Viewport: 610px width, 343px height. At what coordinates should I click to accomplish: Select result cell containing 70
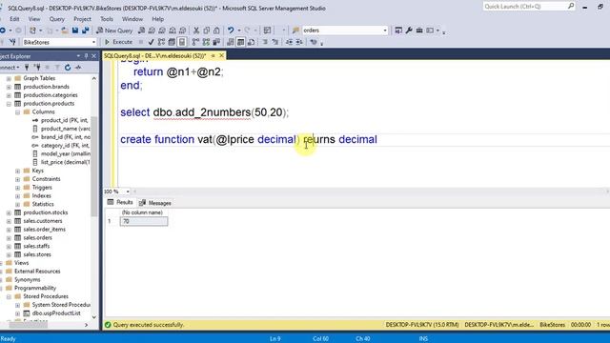[x=144, y=221]
